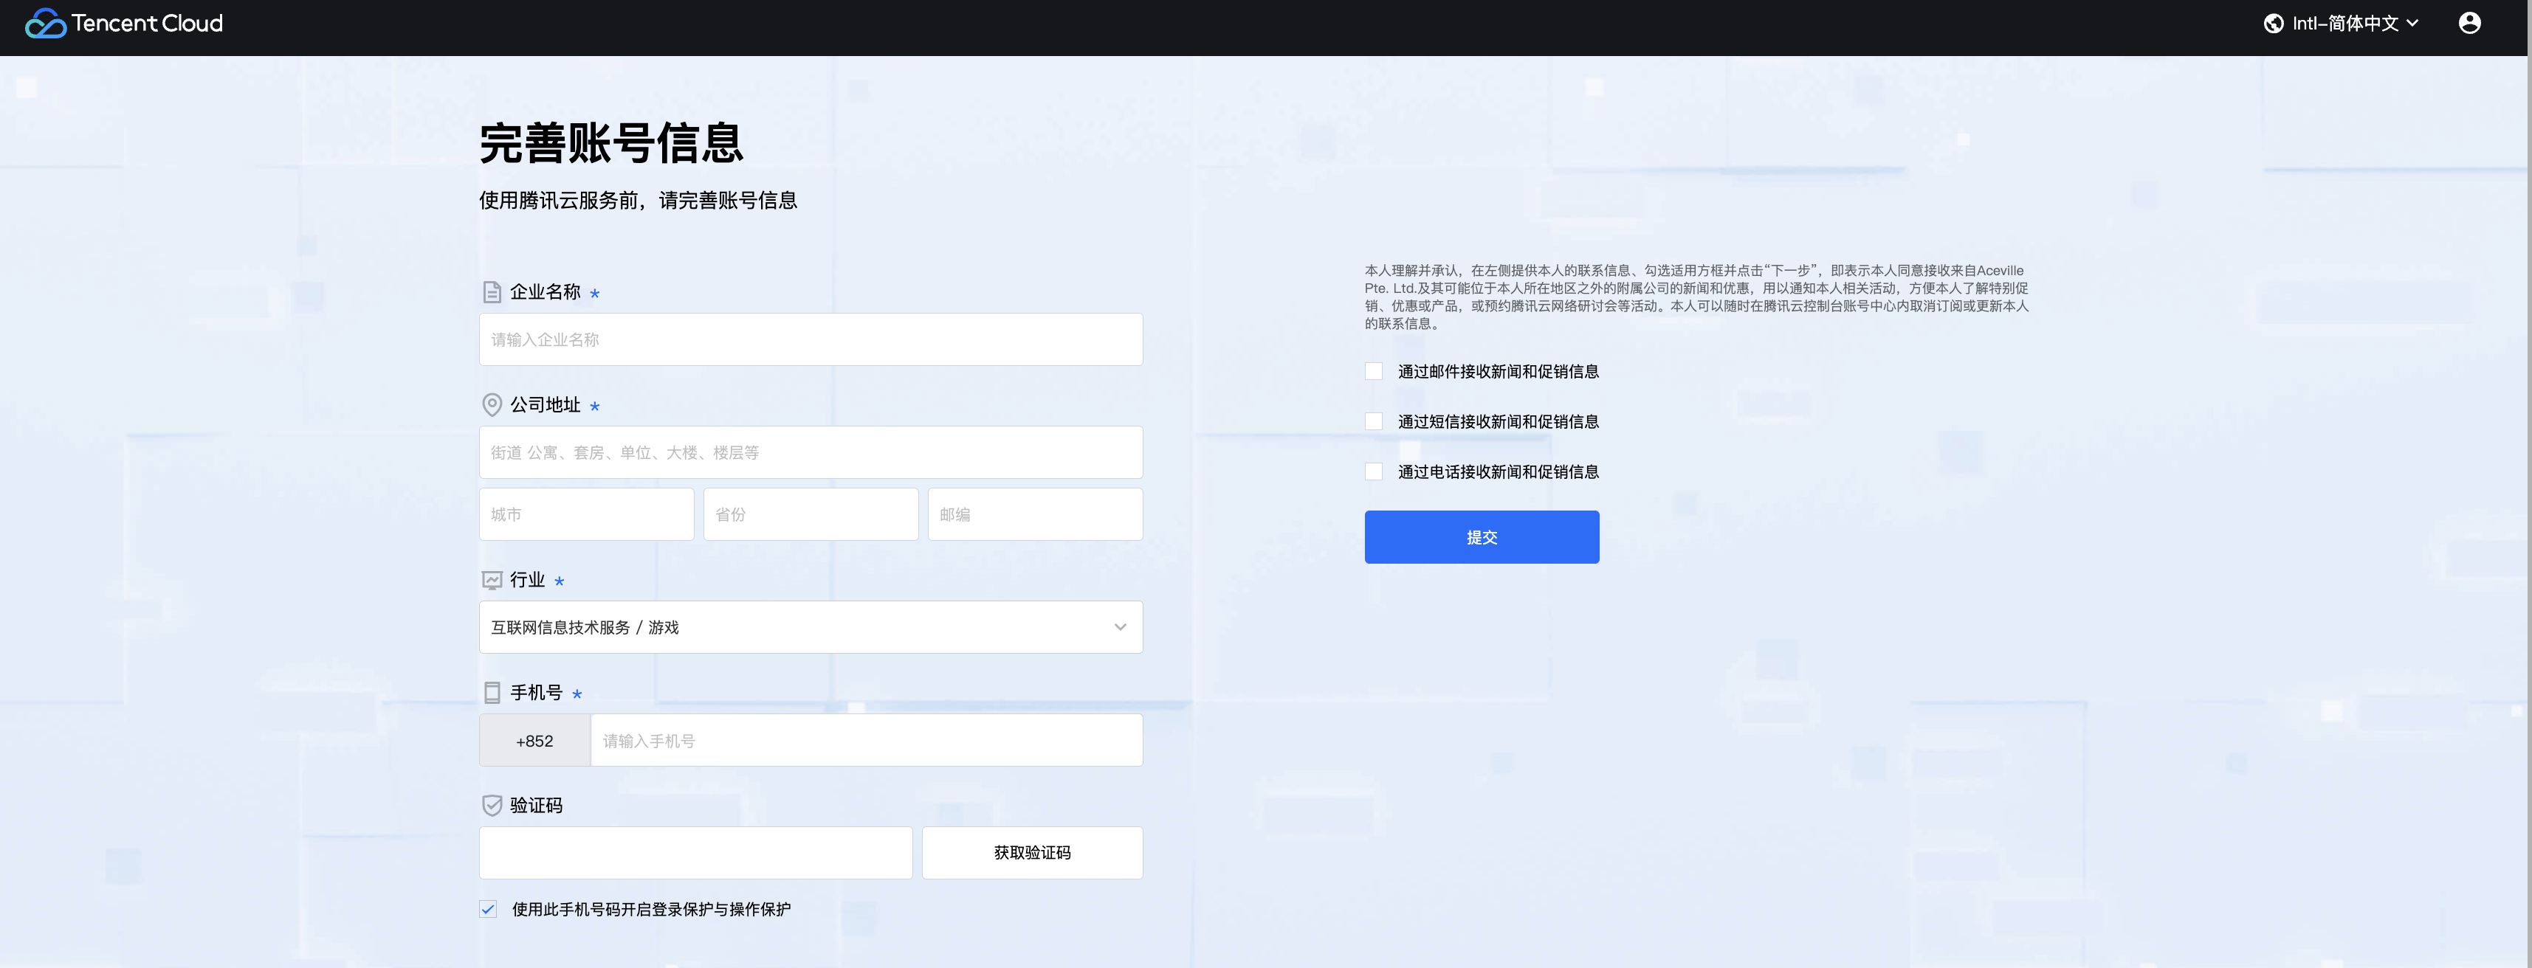Viewport: 2532px width, 968px height.
Task: Enable email news and promotions checkbox
Action: point(1373,371)
